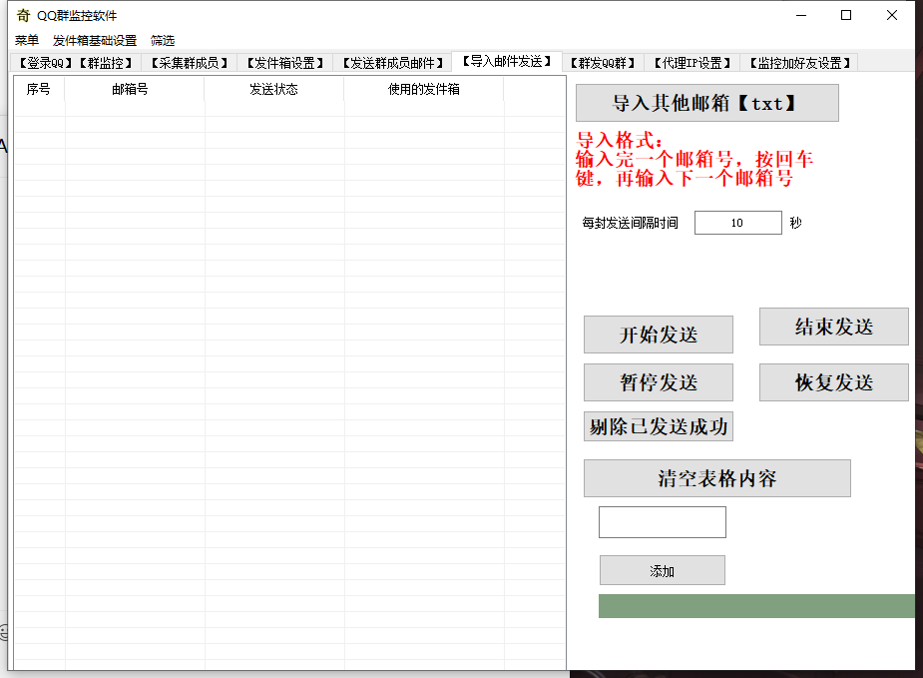Click the 恢复发送 button
Viewport: 923px width, 678px height.
coord(833,382)
